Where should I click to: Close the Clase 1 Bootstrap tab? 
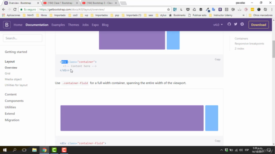click(77, 3)
